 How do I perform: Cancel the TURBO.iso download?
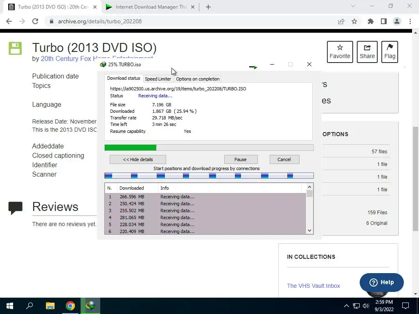284,159
